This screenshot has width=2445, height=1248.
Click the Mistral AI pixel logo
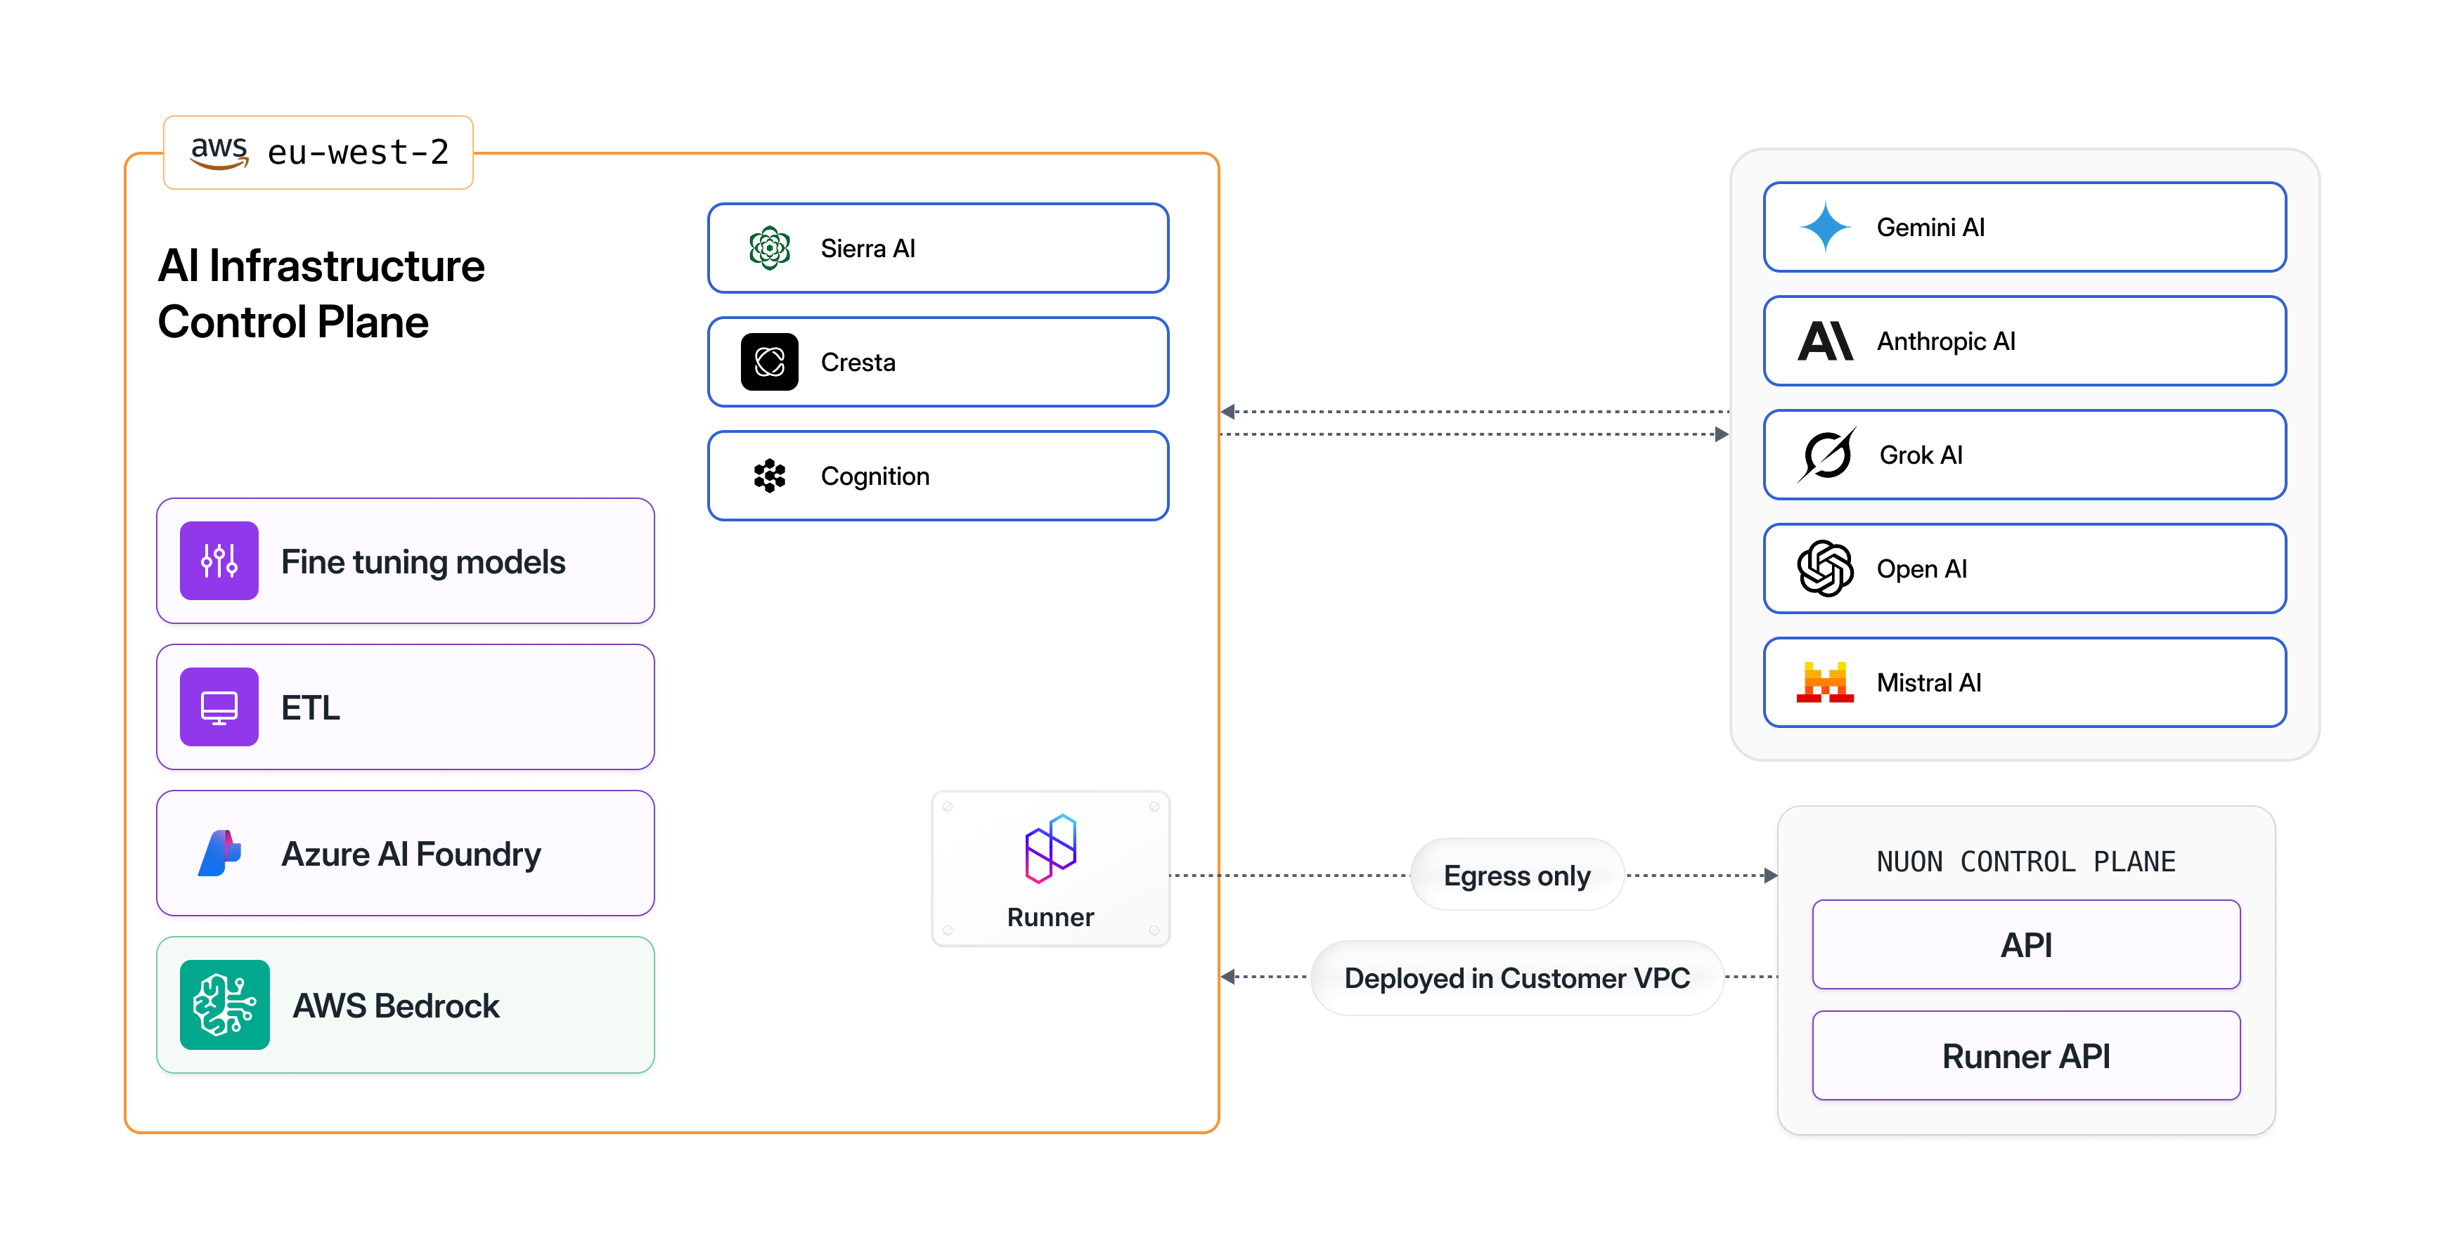coord(1824,682)
